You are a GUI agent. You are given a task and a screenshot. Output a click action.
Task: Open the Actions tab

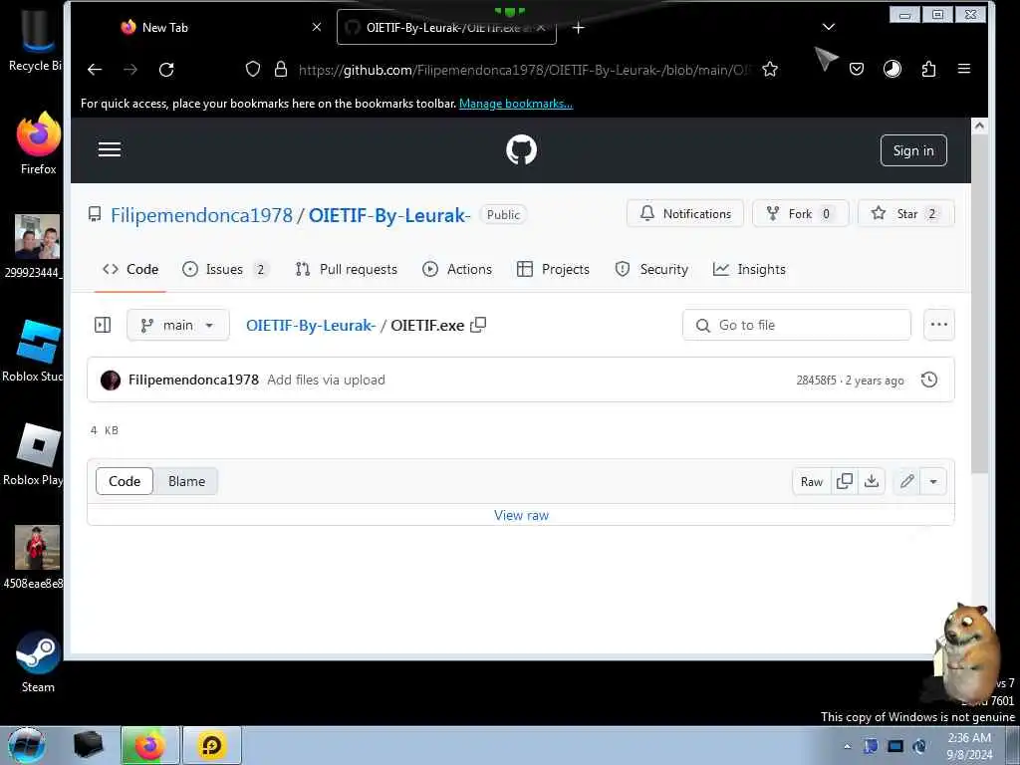[457, 269]
